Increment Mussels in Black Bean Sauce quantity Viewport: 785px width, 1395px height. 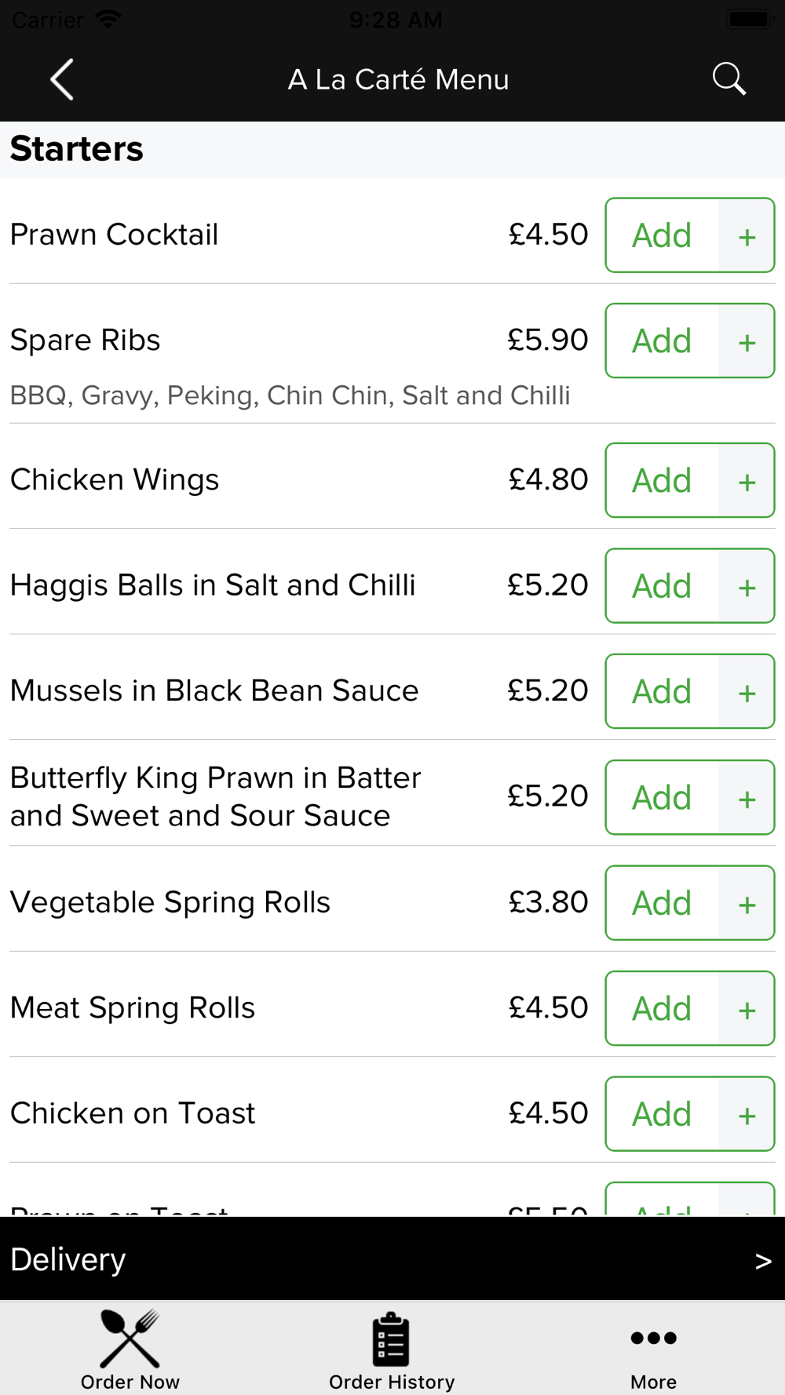pyautogui.click(x=747, y=691)
